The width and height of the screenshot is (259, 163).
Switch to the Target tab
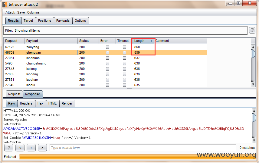(x=28, y=20)
